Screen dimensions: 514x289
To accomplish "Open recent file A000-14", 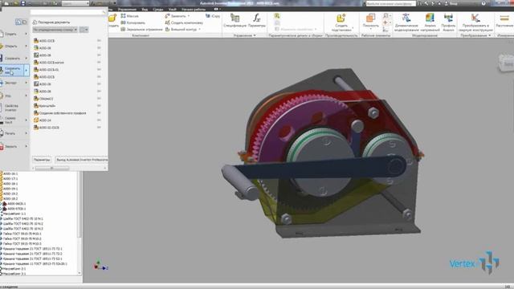I will [x=45, y=120].
